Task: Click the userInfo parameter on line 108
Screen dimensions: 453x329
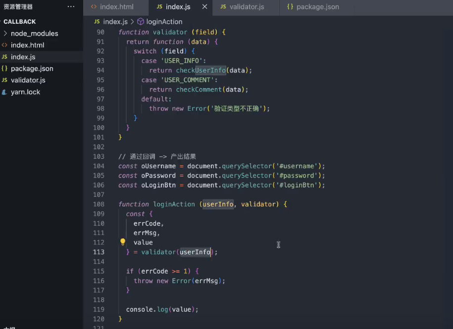Action: point(218,204)
